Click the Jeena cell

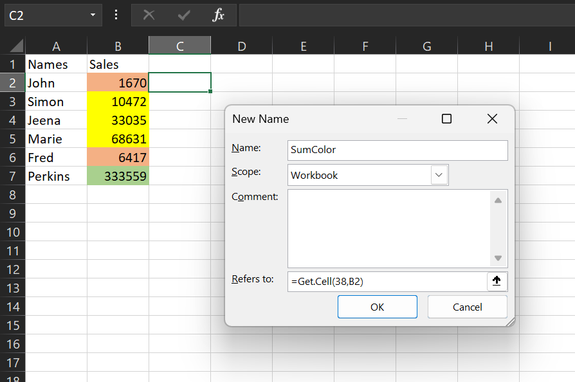pos(56,120)
